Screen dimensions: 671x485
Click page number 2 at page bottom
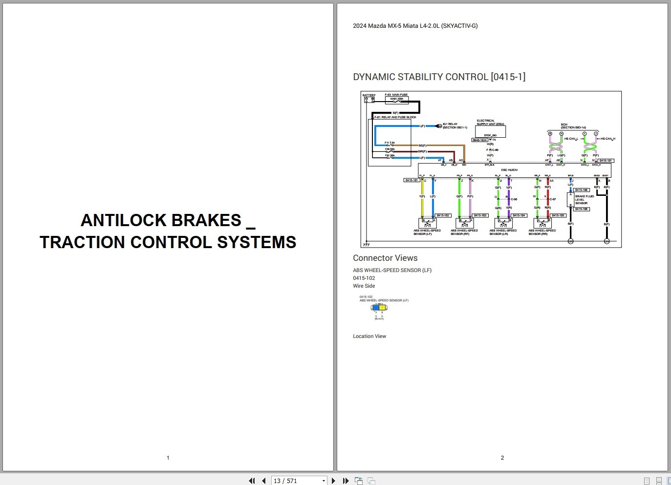click(502, 458)
